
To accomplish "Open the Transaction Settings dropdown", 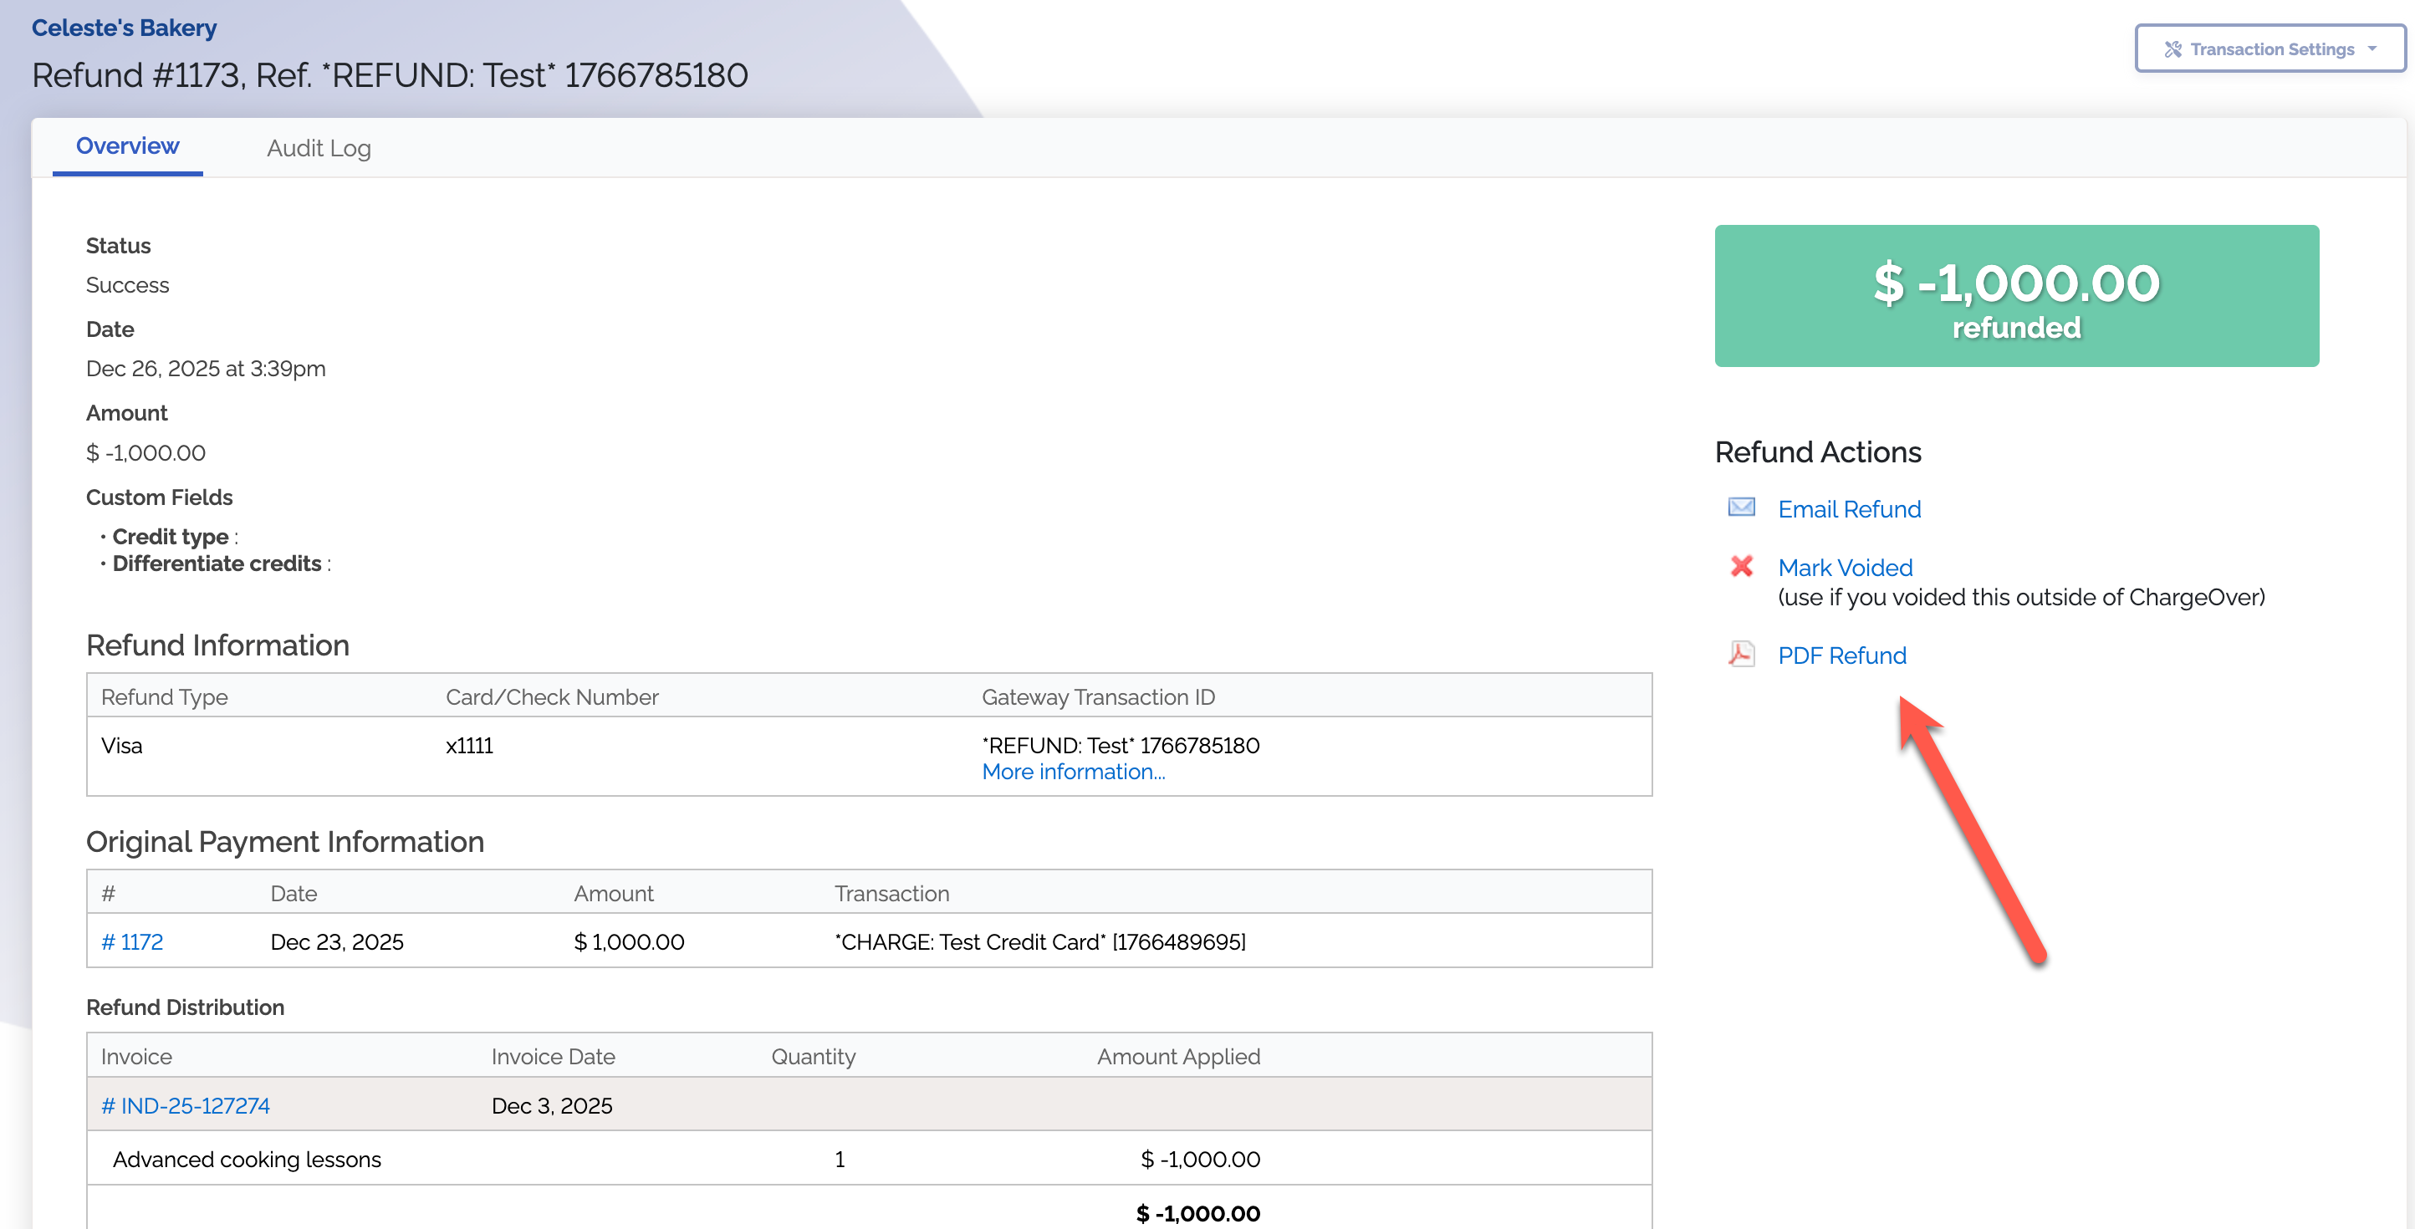I will [2269, 48].
